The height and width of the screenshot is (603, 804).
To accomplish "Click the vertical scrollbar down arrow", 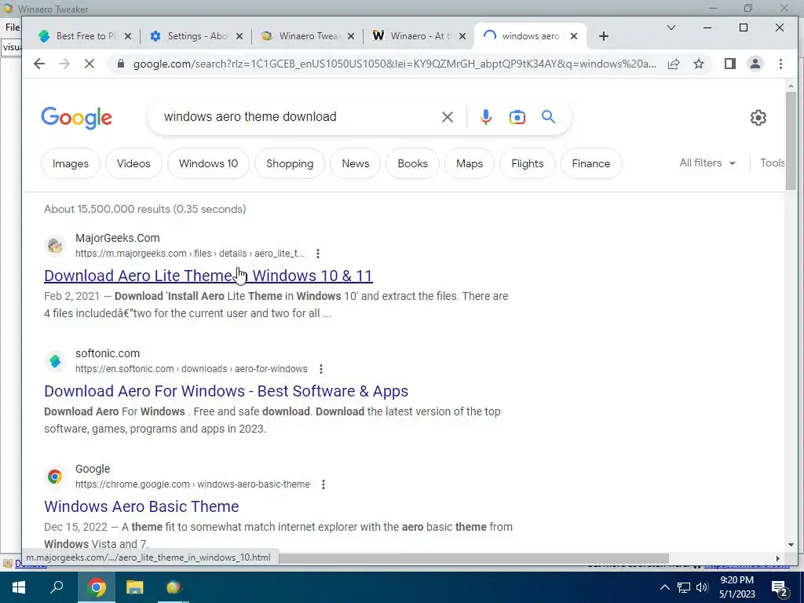I will (791, 545).
